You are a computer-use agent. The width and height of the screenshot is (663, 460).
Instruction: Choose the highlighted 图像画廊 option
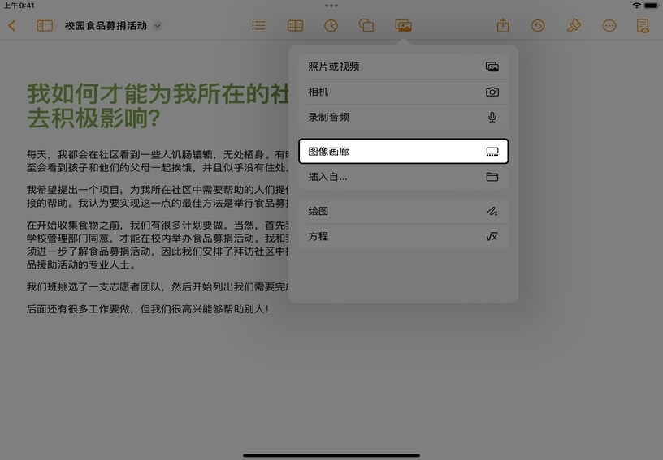click(x=403, y=152)
